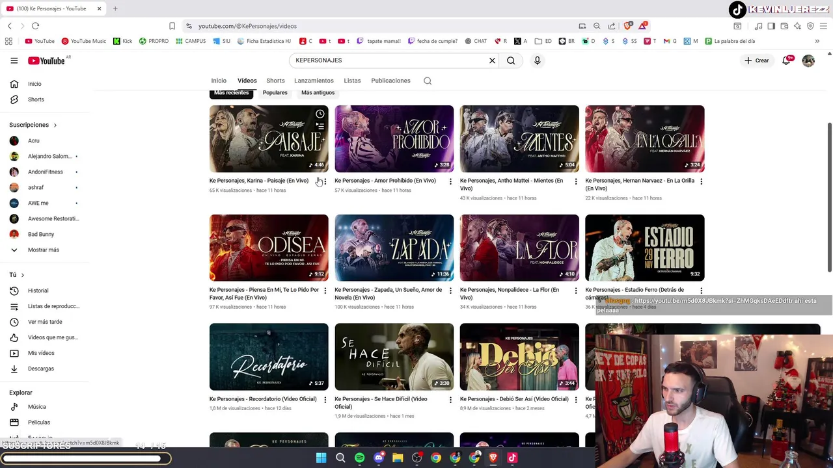833x468 pixels.
Task: Clear the KEPERSONAJES search text with X
Action: pyautogui.click(x=492, y=60)
